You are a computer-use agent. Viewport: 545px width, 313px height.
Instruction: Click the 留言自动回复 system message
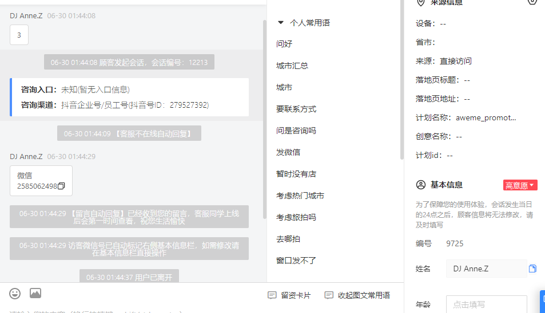pos(129,217)
